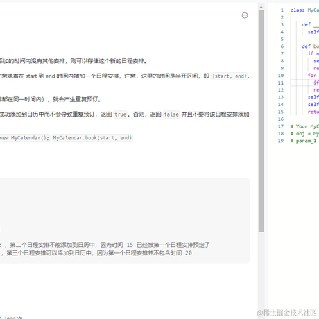
Task: Click the panel divider between description and editor
Action: (x=266, y=155)
